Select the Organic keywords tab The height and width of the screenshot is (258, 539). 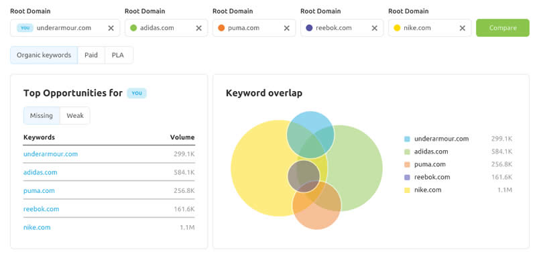44,55
